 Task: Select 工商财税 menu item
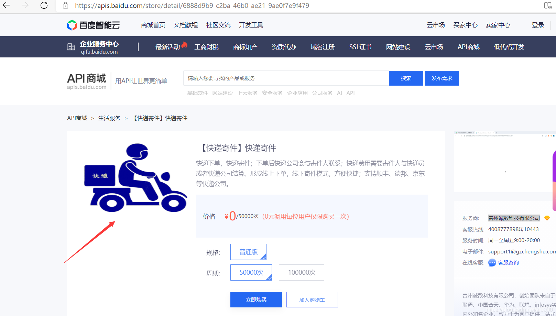click(206, 47)
